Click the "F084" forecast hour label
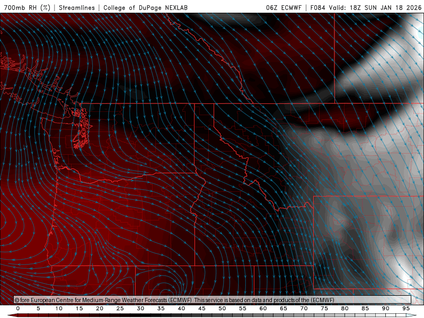 click(317, 7)
